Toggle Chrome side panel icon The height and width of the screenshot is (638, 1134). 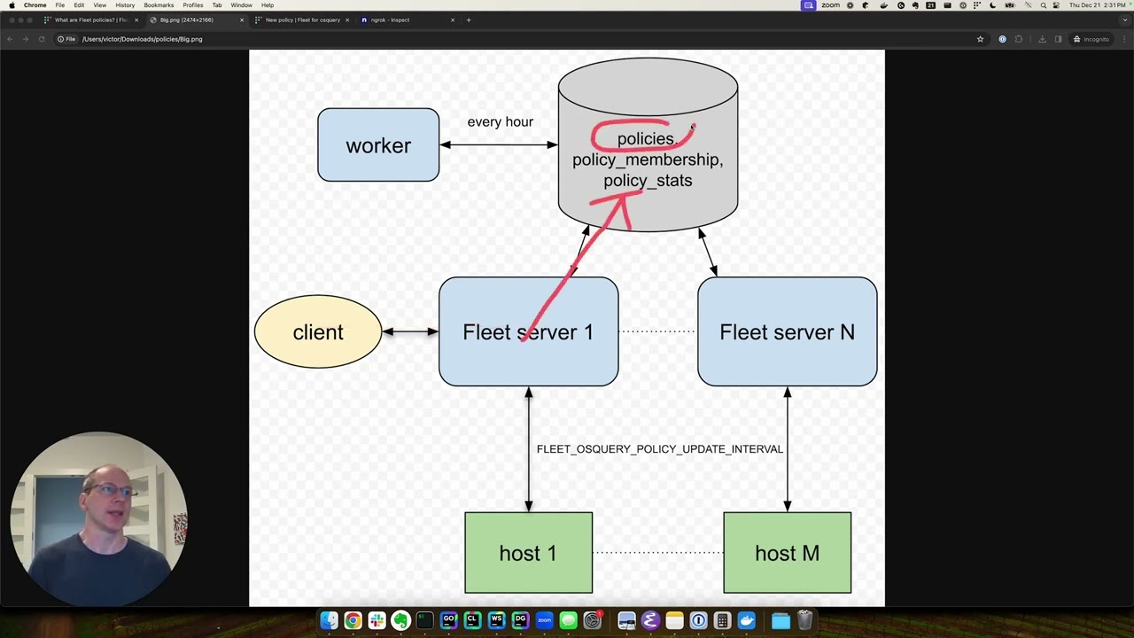(x=1058, y=39)
